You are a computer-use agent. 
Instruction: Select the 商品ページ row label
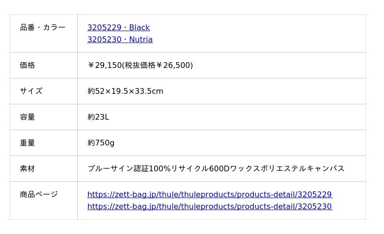coord(39,194)
